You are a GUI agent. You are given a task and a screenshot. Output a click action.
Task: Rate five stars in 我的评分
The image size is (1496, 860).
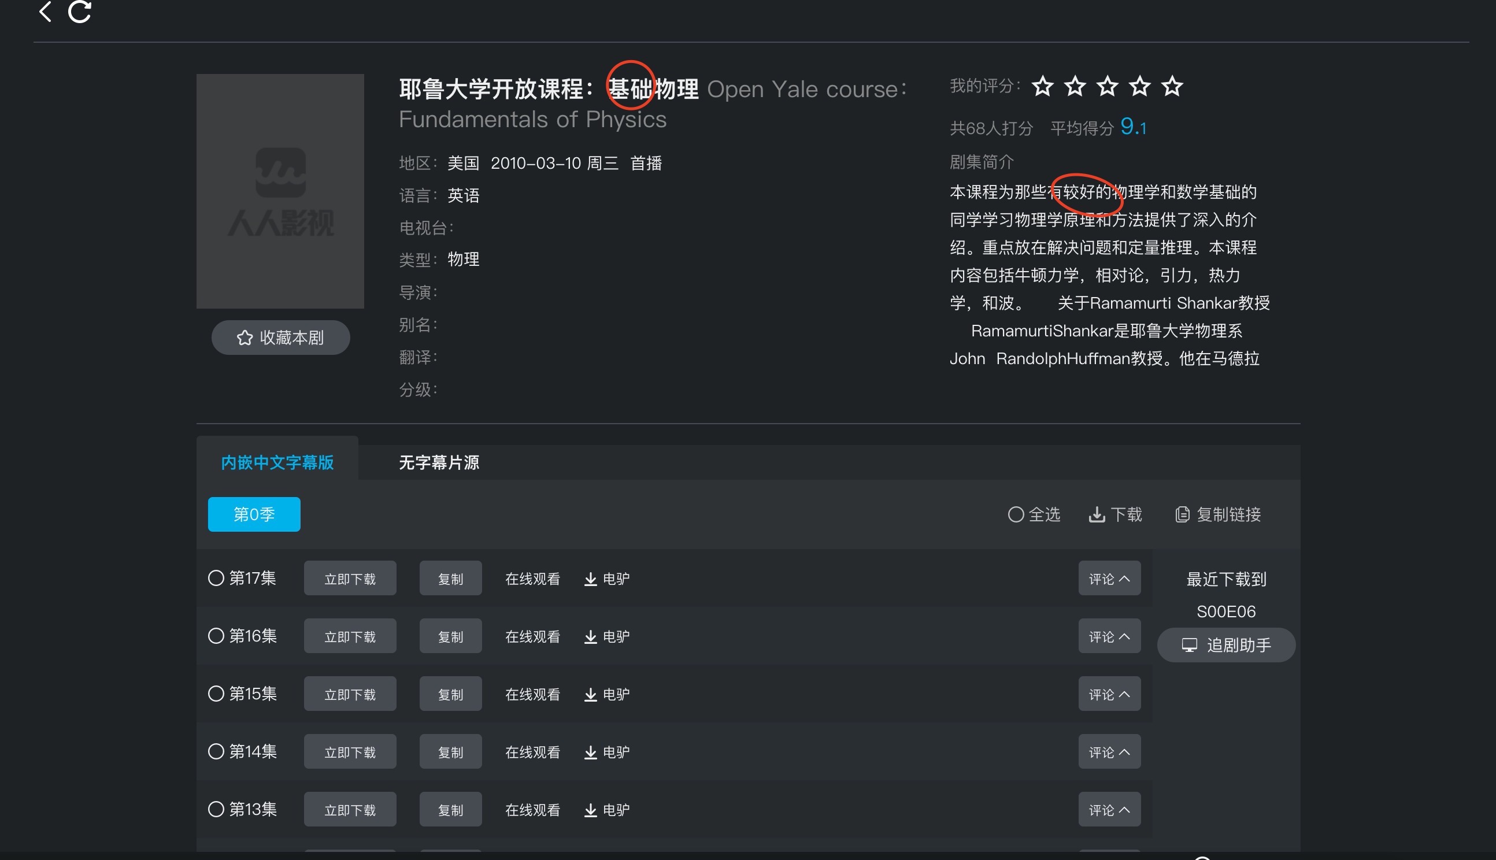[x=1172, y=86]
